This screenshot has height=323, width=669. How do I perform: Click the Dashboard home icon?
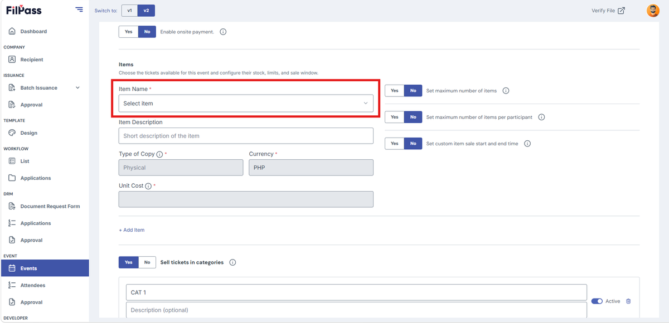(12, 31)
